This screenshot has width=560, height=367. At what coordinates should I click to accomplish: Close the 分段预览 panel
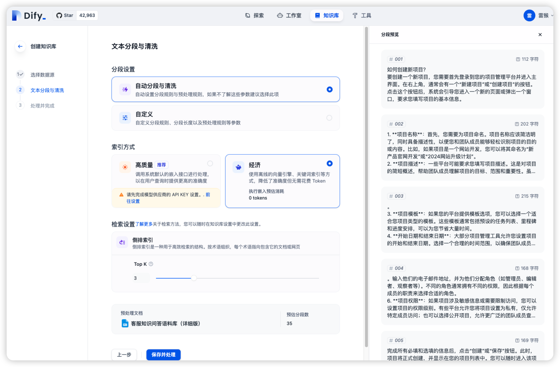click(x=540, y=35)
